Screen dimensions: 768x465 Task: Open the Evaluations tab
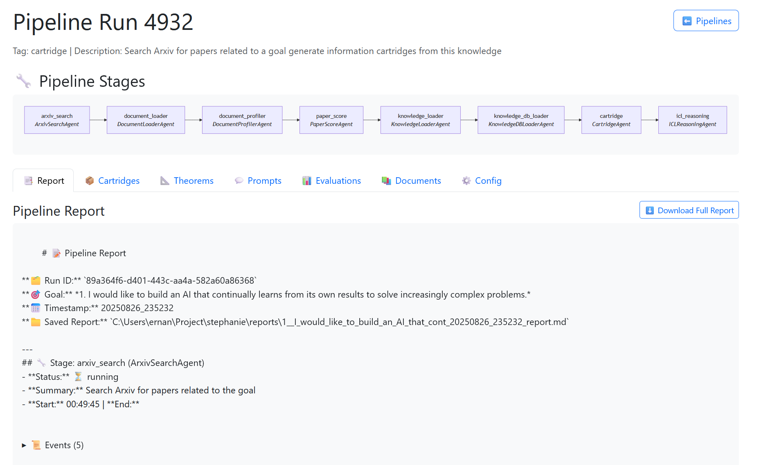pos(338,181)
